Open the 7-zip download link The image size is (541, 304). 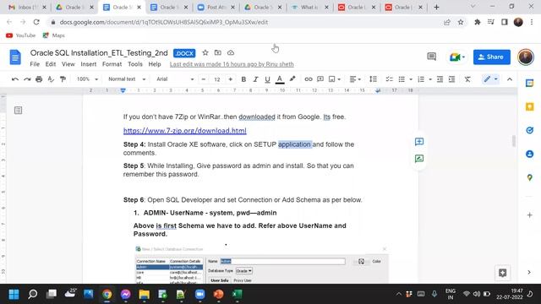tap(185, 131)
